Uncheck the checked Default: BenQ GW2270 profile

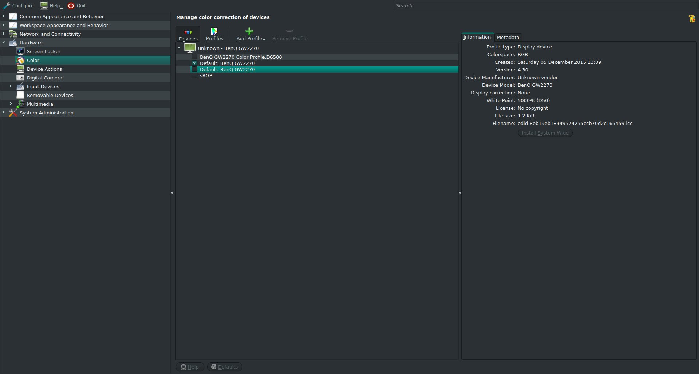click(x=195, y=63)
